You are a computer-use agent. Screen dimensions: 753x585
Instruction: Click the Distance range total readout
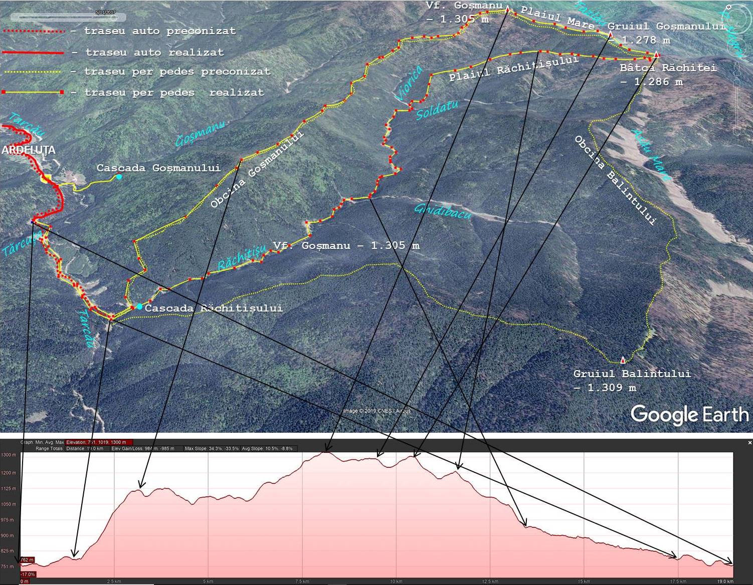[84, 449]
